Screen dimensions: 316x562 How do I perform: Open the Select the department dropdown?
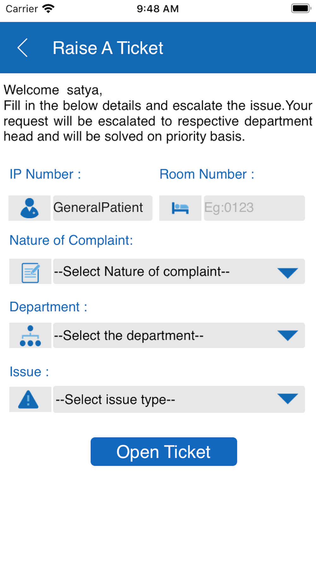coord(179,335)
